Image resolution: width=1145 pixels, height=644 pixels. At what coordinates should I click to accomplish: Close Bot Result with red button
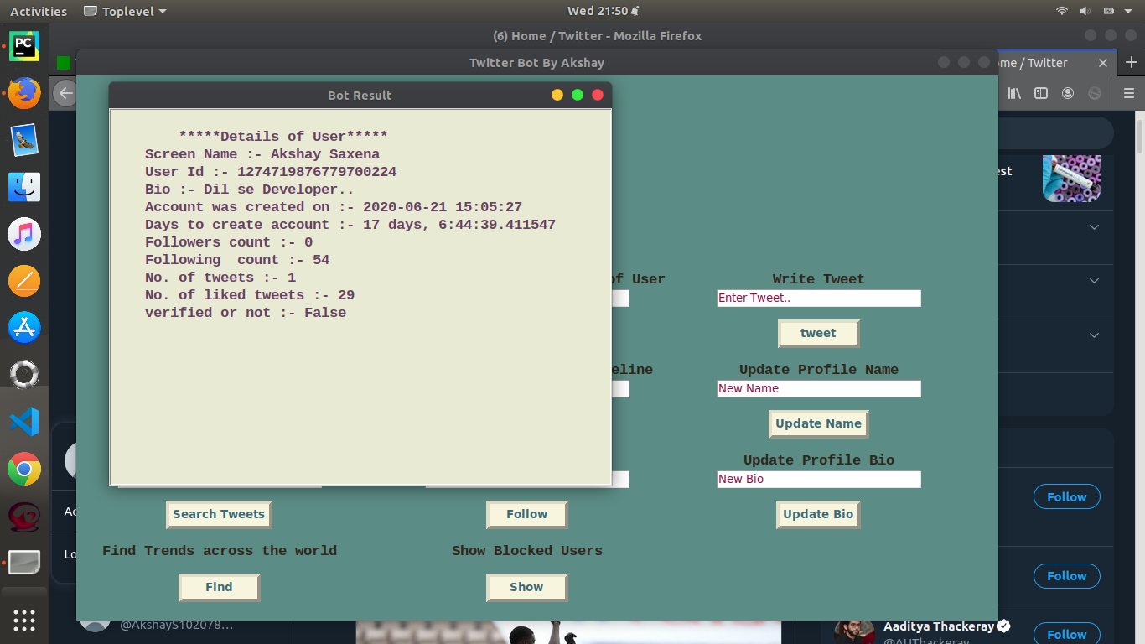coord(598,95)
